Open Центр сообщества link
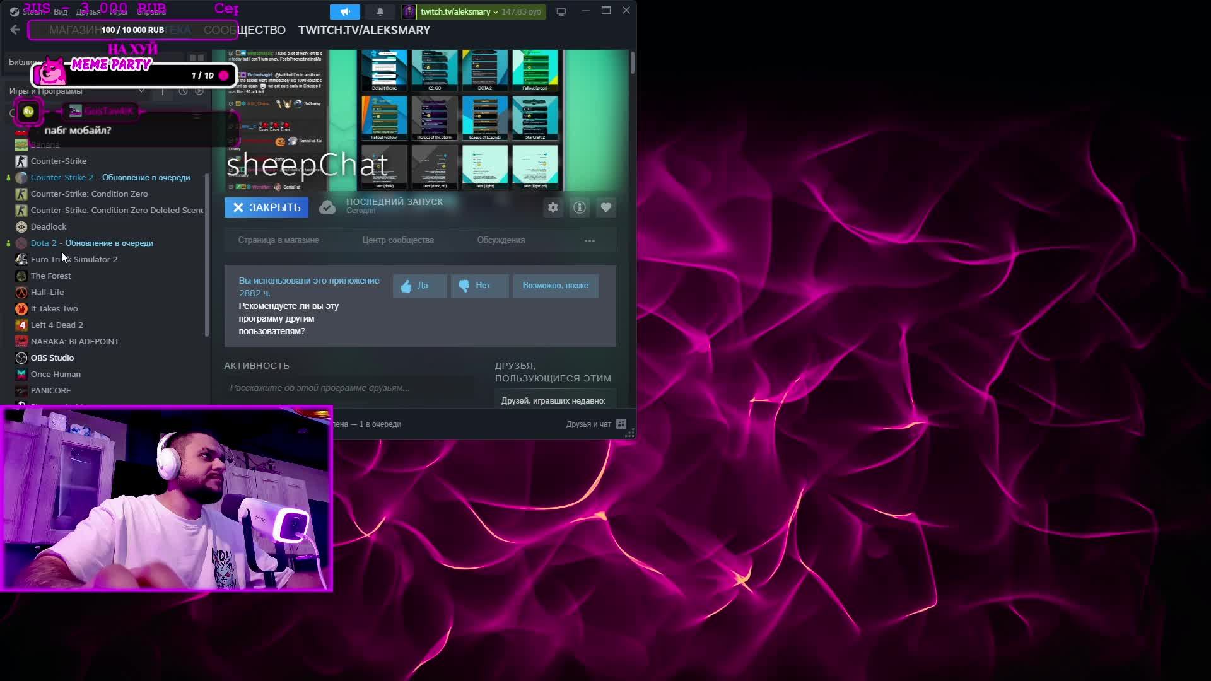This screenshot has width=1211, height=681. tap(397, 240)
